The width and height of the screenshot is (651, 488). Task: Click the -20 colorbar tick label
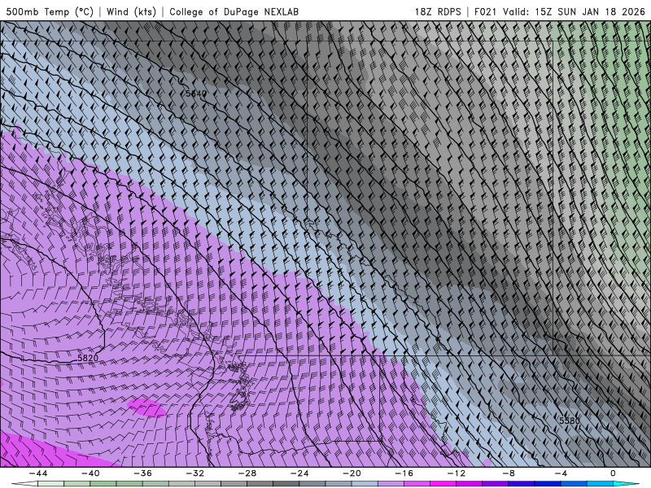point(352,473)
